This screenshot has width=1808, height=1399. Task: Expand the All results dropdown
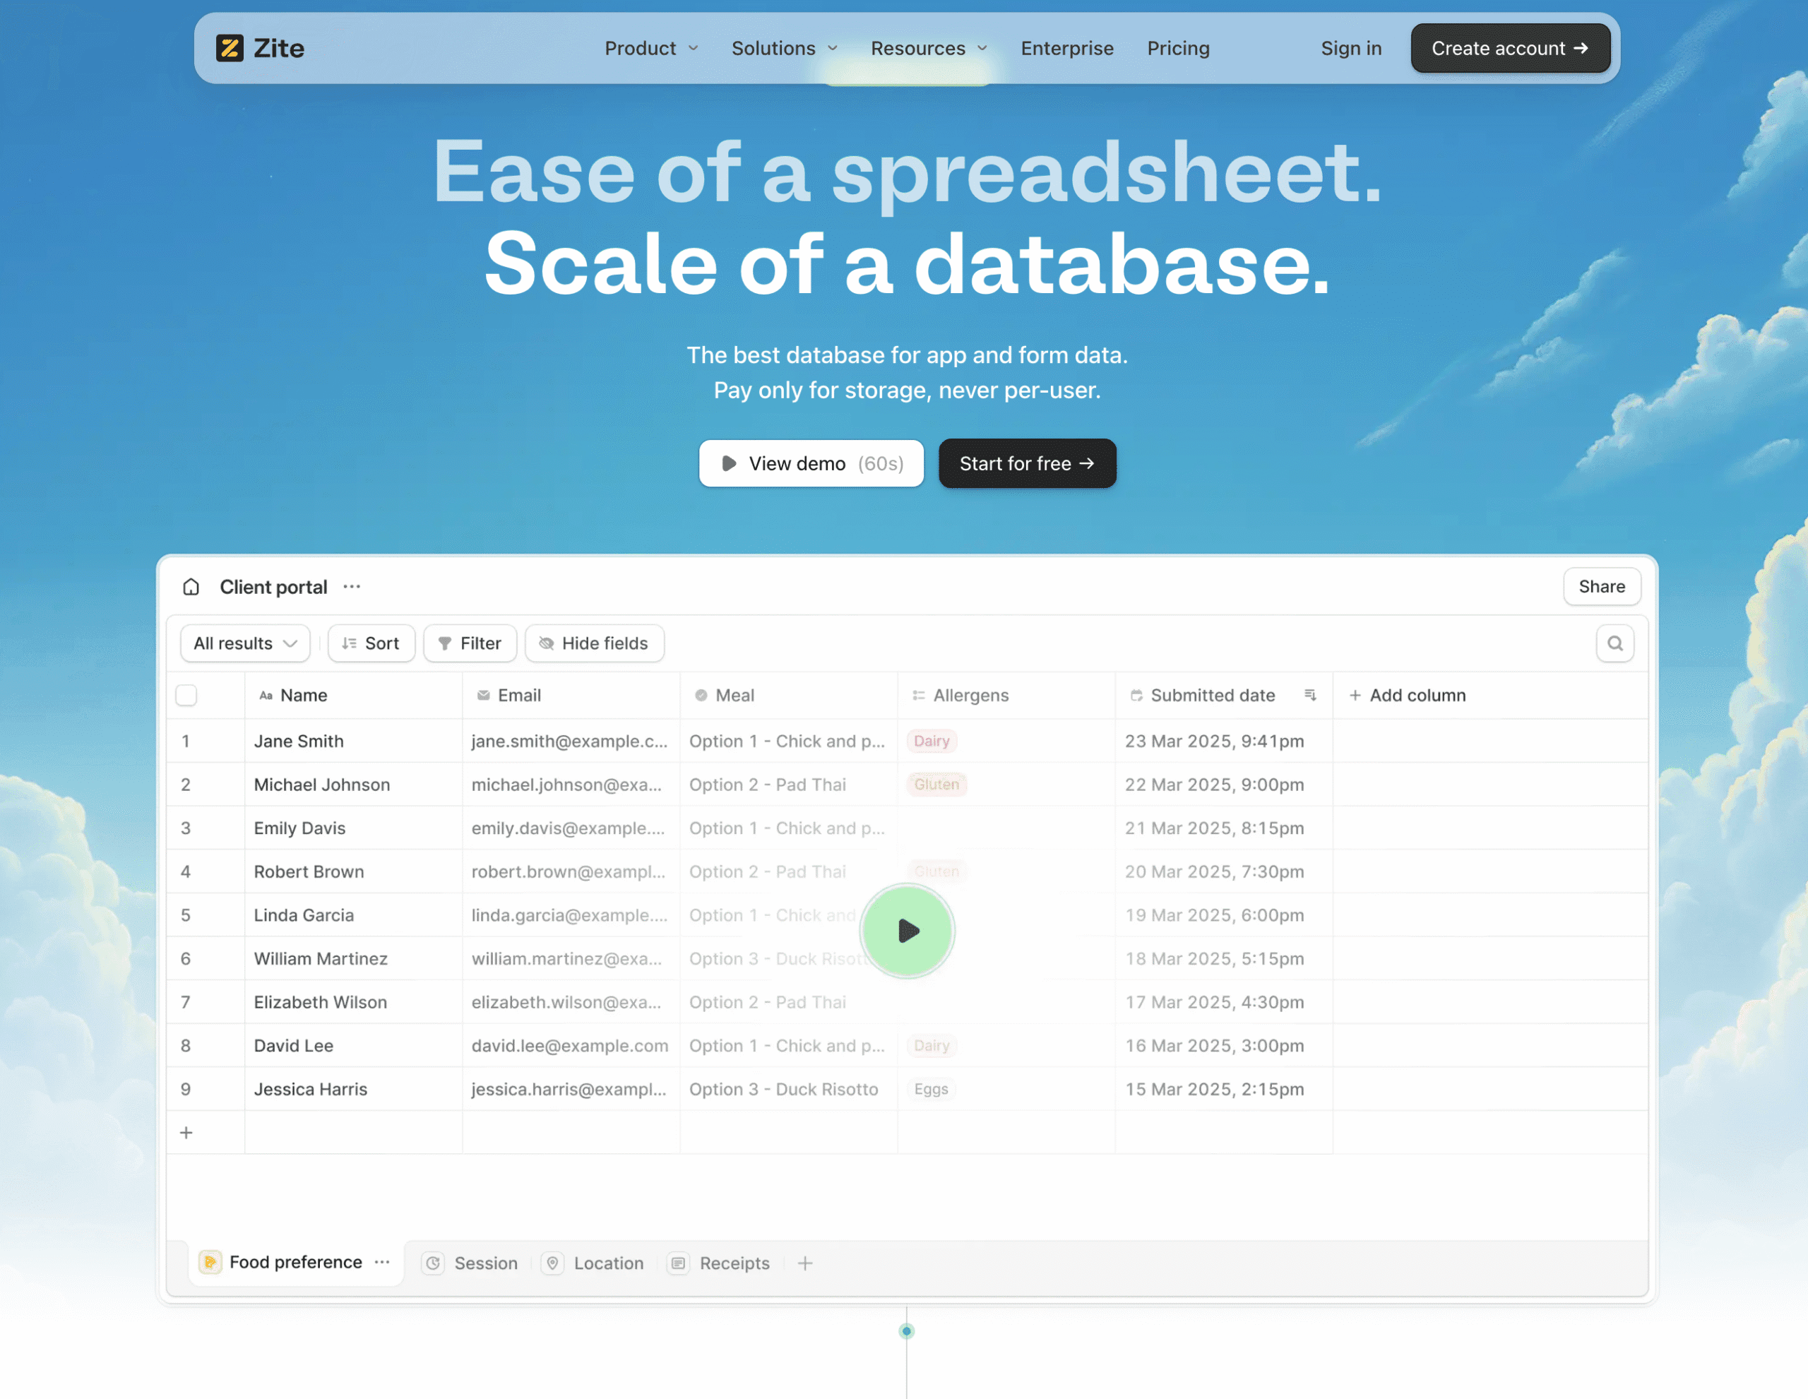244,643
